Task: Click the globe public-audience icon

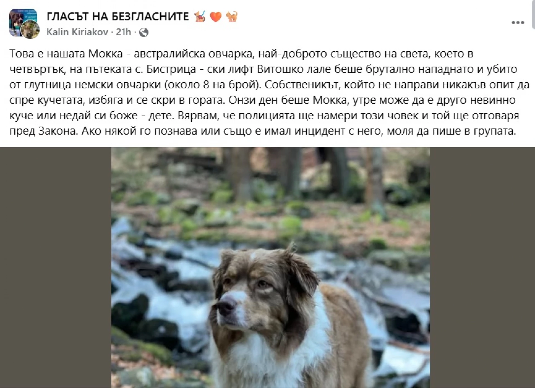Action: pyautogui.click(x=144, y=33)
